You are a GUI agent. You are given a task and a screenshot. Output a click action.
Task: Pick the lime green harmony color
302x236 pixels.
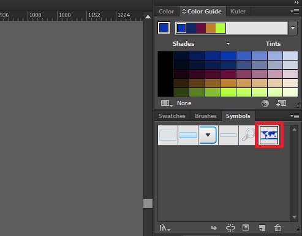point(221,28)
